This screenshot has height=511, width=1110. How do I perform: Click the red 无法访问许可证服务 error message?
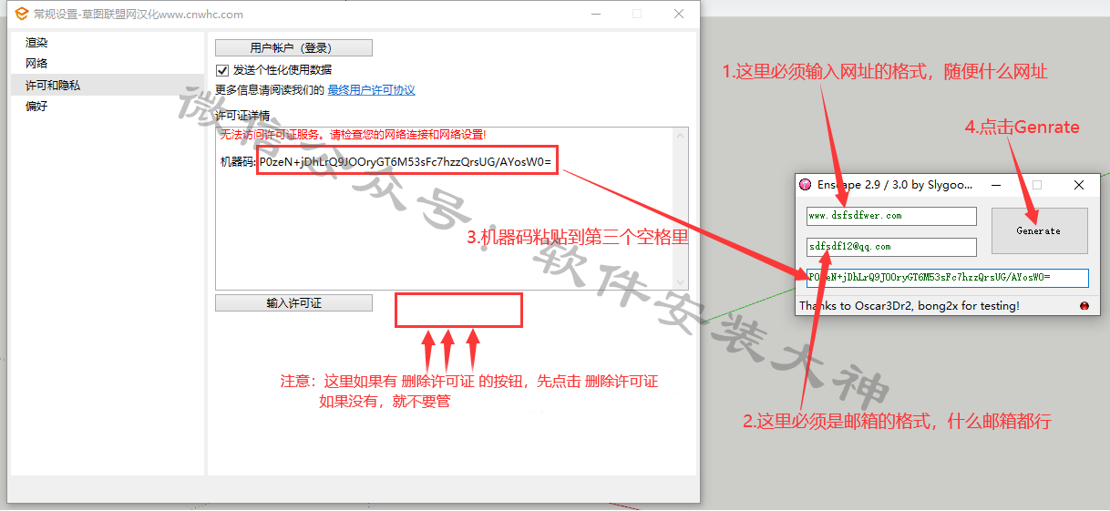(x=353, y=135)
